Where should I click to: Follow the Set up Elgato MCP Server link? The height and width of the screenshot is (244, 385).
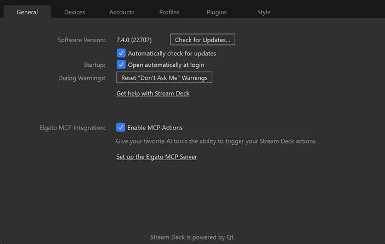coord(156,157)
